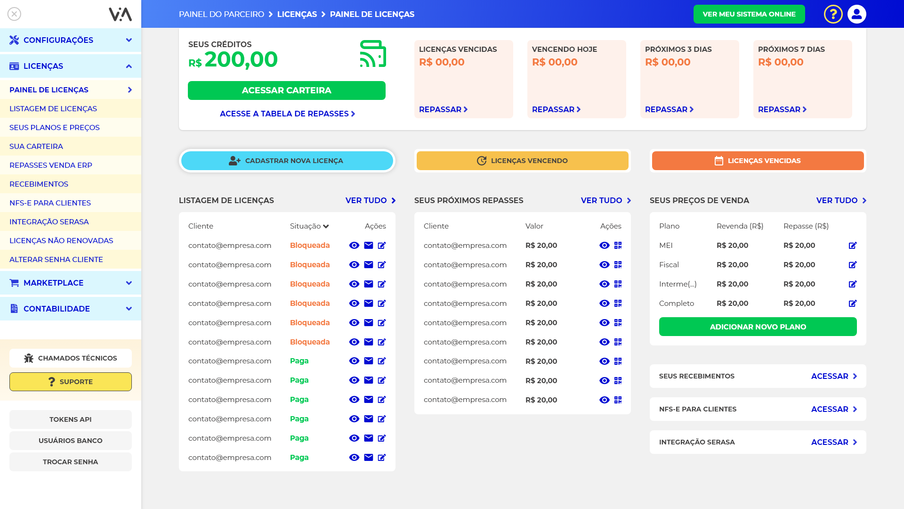Click Ver Tudo for Seus Próximos Repasses
This screenshot has width=904, height=509.
(x=606, y=200)
